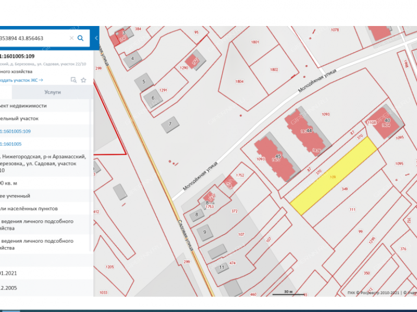
Task: Click the red building number 45 on the map
Action: [279, 157]
